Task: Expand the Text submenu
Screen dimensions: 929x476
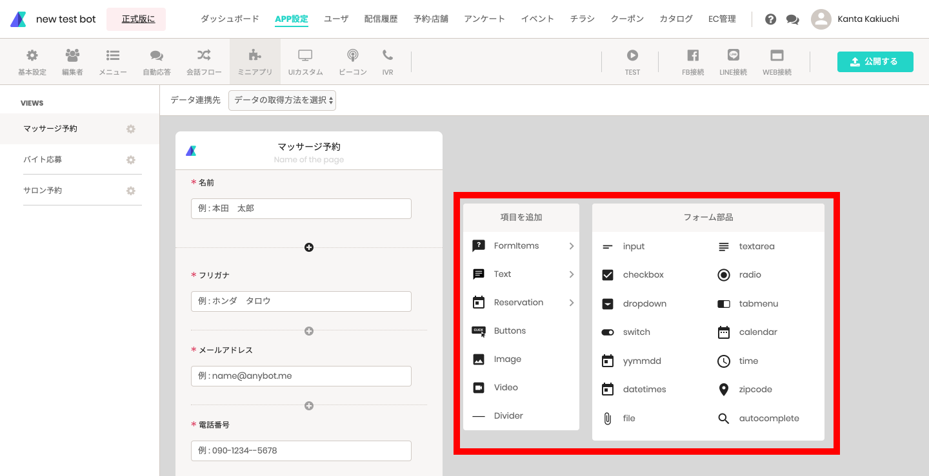Action: (521, 274)
